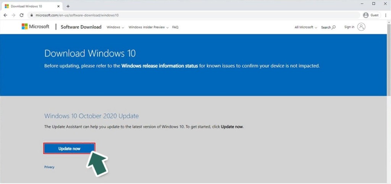This screenshot has width=391, height=184.
Task: Click the browser forward arrow
Action: click(13, 15)
